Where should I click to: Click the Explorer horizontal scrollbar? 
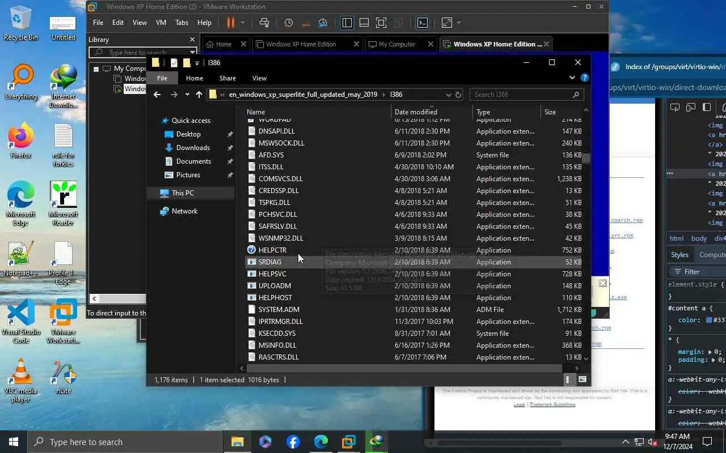click(x=404, y=368)
